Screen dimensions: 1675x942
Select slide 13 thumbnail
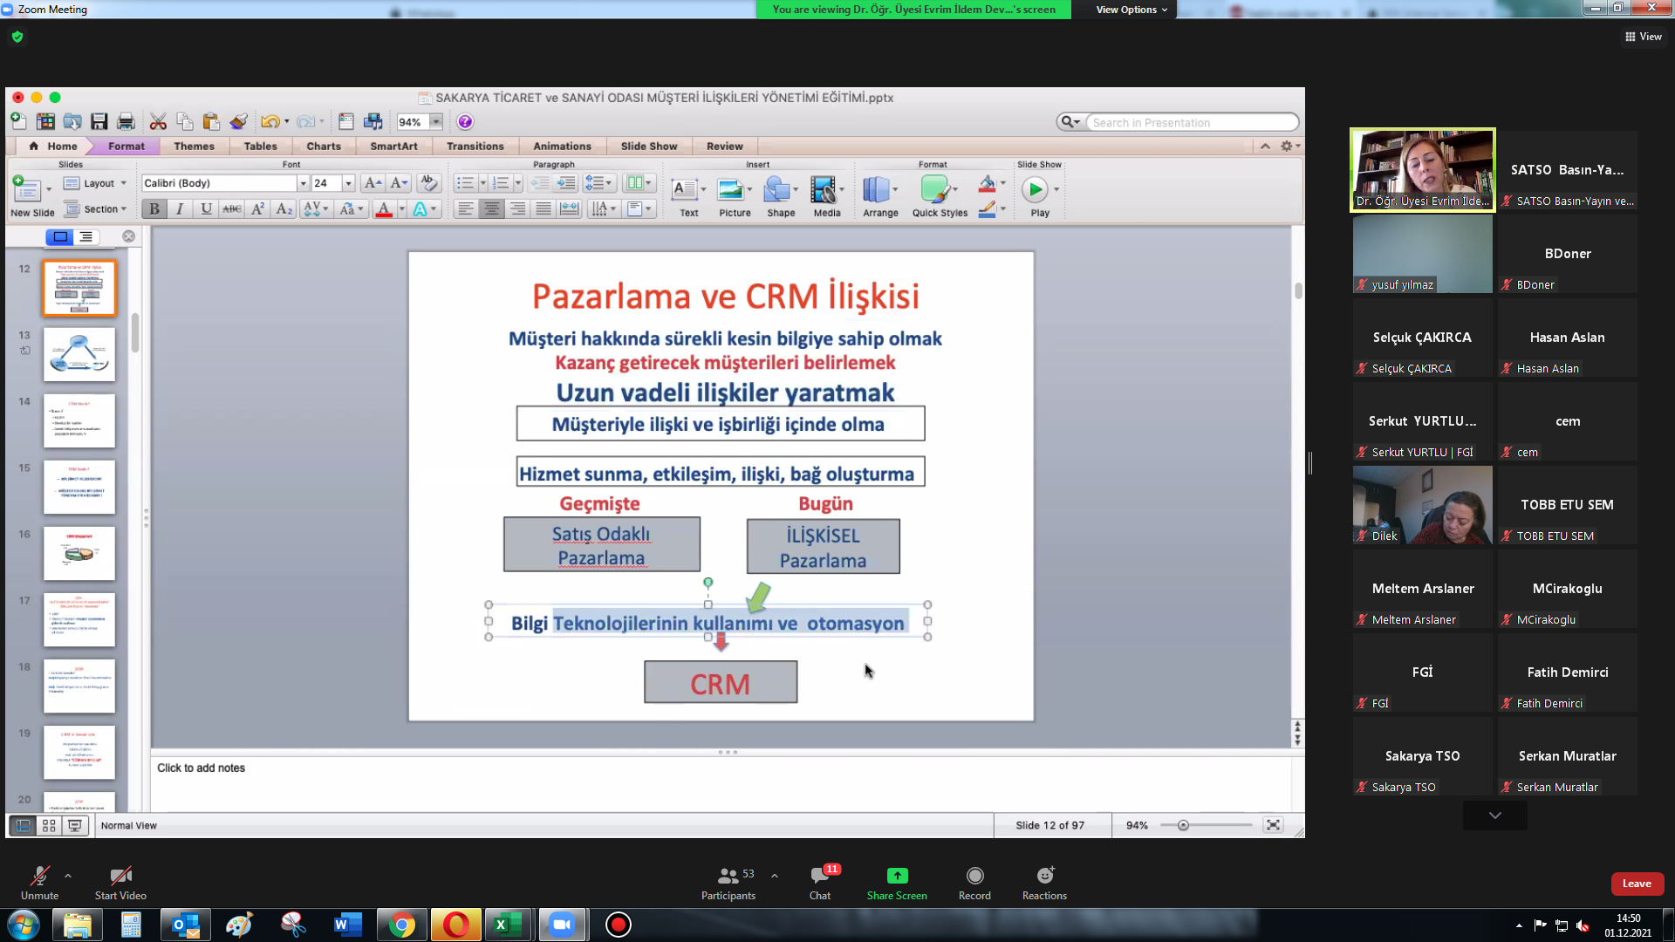click(x=79, y=354)
